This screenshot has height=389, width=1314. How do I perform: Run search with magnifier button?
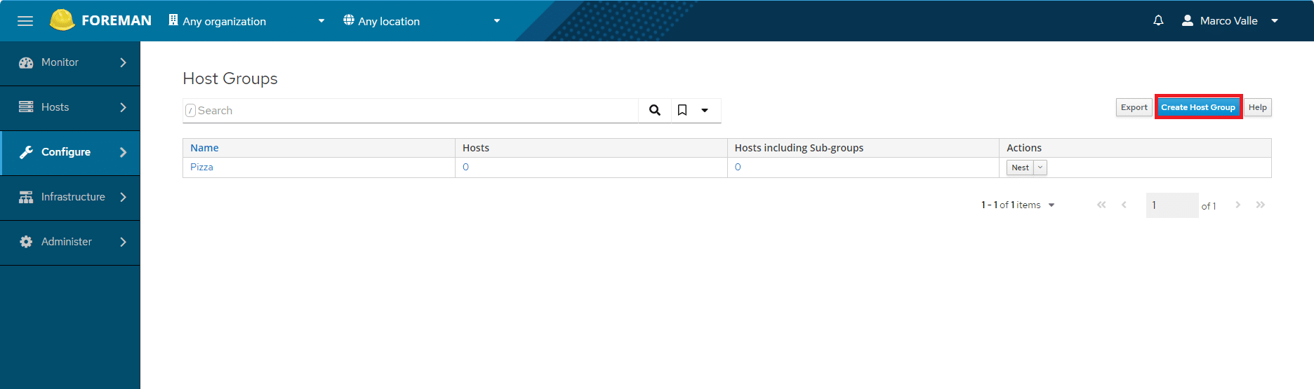[x=655, y=110]
